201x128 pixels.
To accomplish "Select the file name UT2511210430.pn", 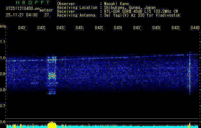I will point(23,9).
